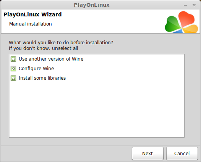Minimize the PlayOnLinux window
The image size is (201, 162).
coord(185,5)
